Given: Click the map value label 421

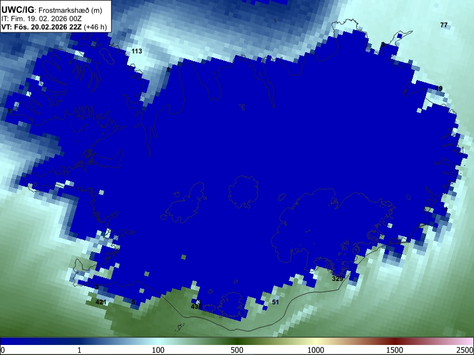Looking at the screenshot, I should coord(101,302).
